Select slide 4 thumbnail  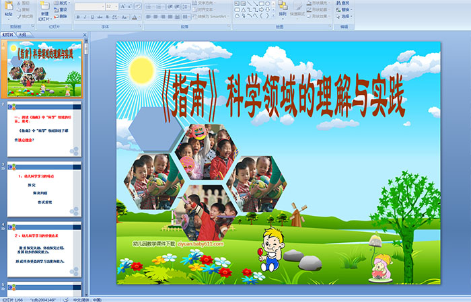(44, 250)
